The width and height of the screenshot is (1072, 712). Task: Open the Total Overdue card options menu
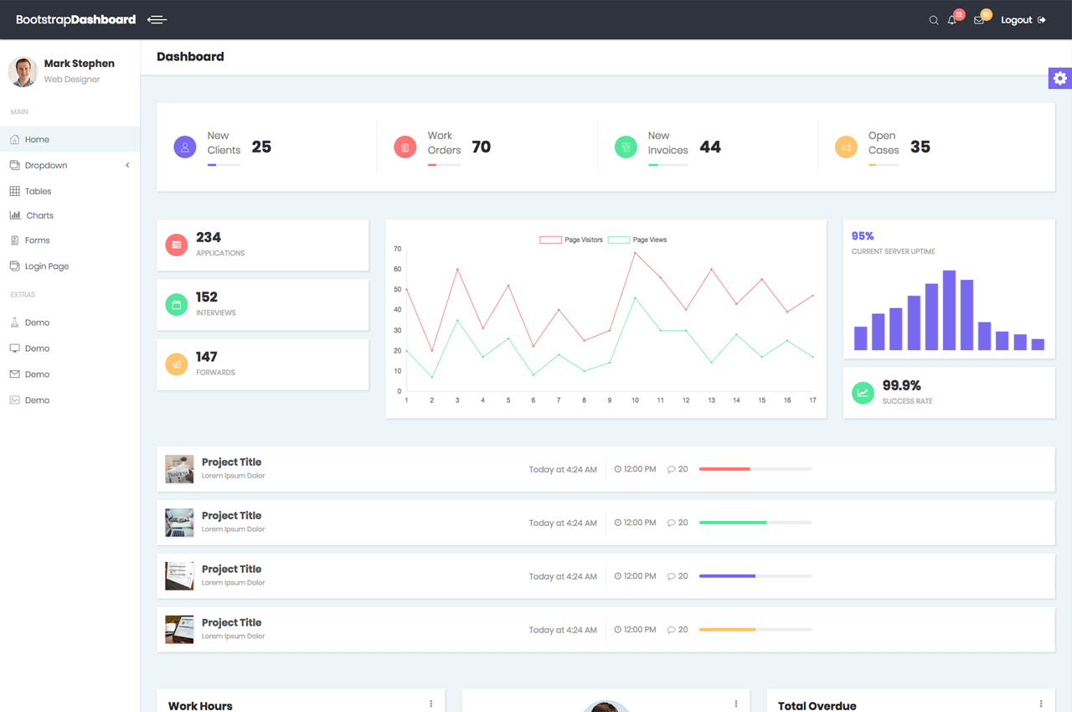point(1041,704)
